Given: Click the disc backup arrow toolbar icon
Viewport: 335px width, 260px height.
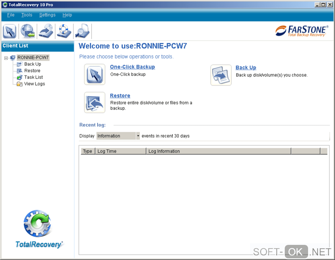Looking at the screenshot, I should 46,31.
